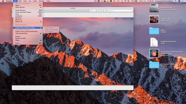Select Close Selected Image
This screenshot has height=104, width=186.
(x=28, y=12)
